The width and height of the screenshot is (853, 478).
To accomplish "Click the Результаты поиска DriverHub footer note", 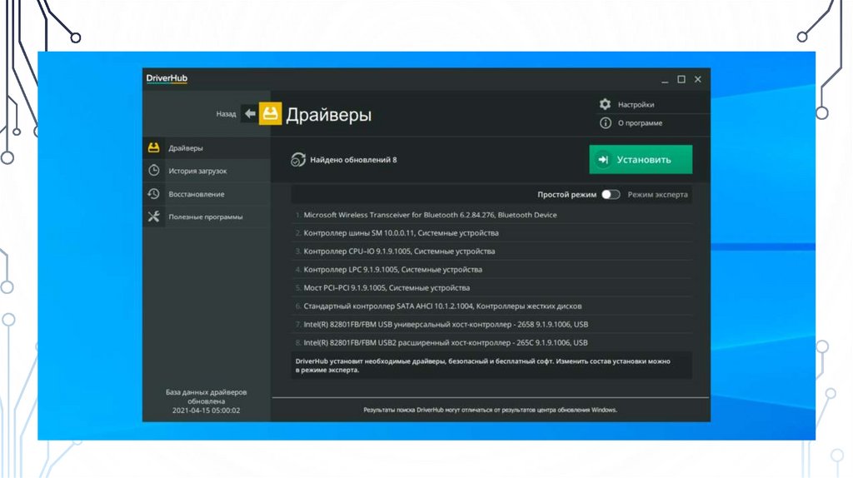I will click(490, 410).
